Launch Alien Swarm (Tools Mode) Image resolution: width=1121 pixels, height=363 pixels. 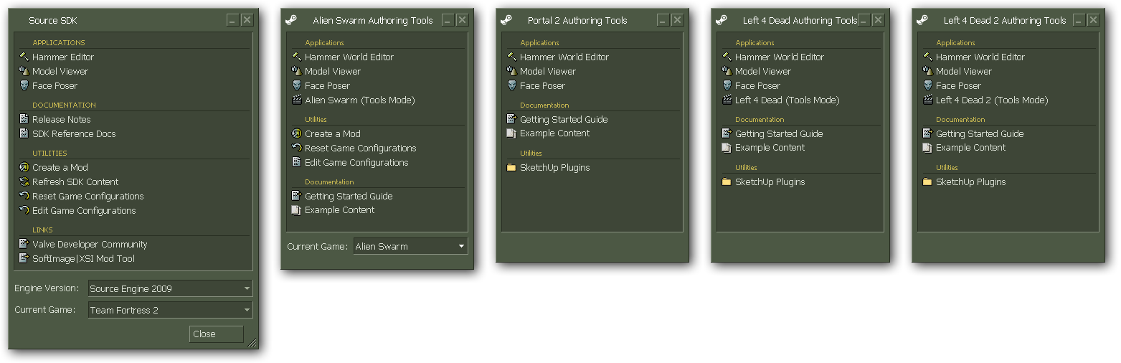point(359,100)
